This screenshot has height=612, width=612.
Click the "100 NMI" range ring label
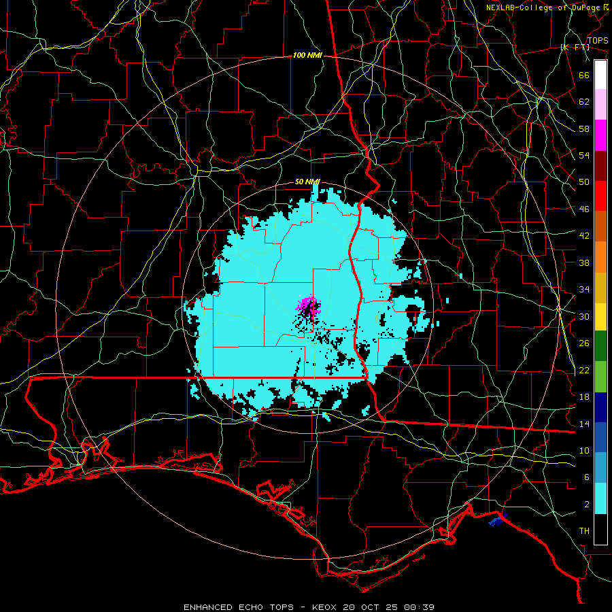click(x=307, y=56)
